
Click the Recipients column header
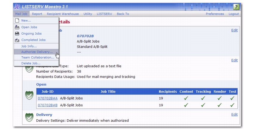[x=168, y=92]
